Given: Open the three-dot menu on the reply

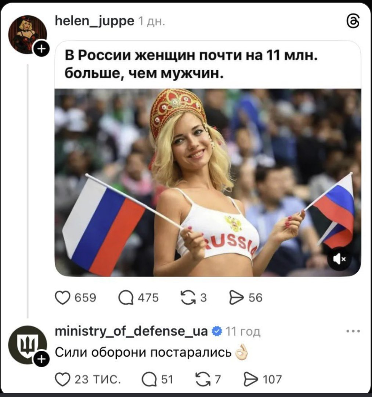Looking at the screenshot, I should click(353, 331).
